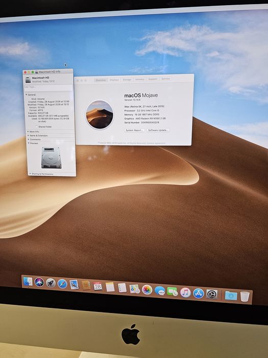Click the '3,2 GHz Intel Core i5' processor text
The width and height of the screenshot is (268, 358).
148,110
